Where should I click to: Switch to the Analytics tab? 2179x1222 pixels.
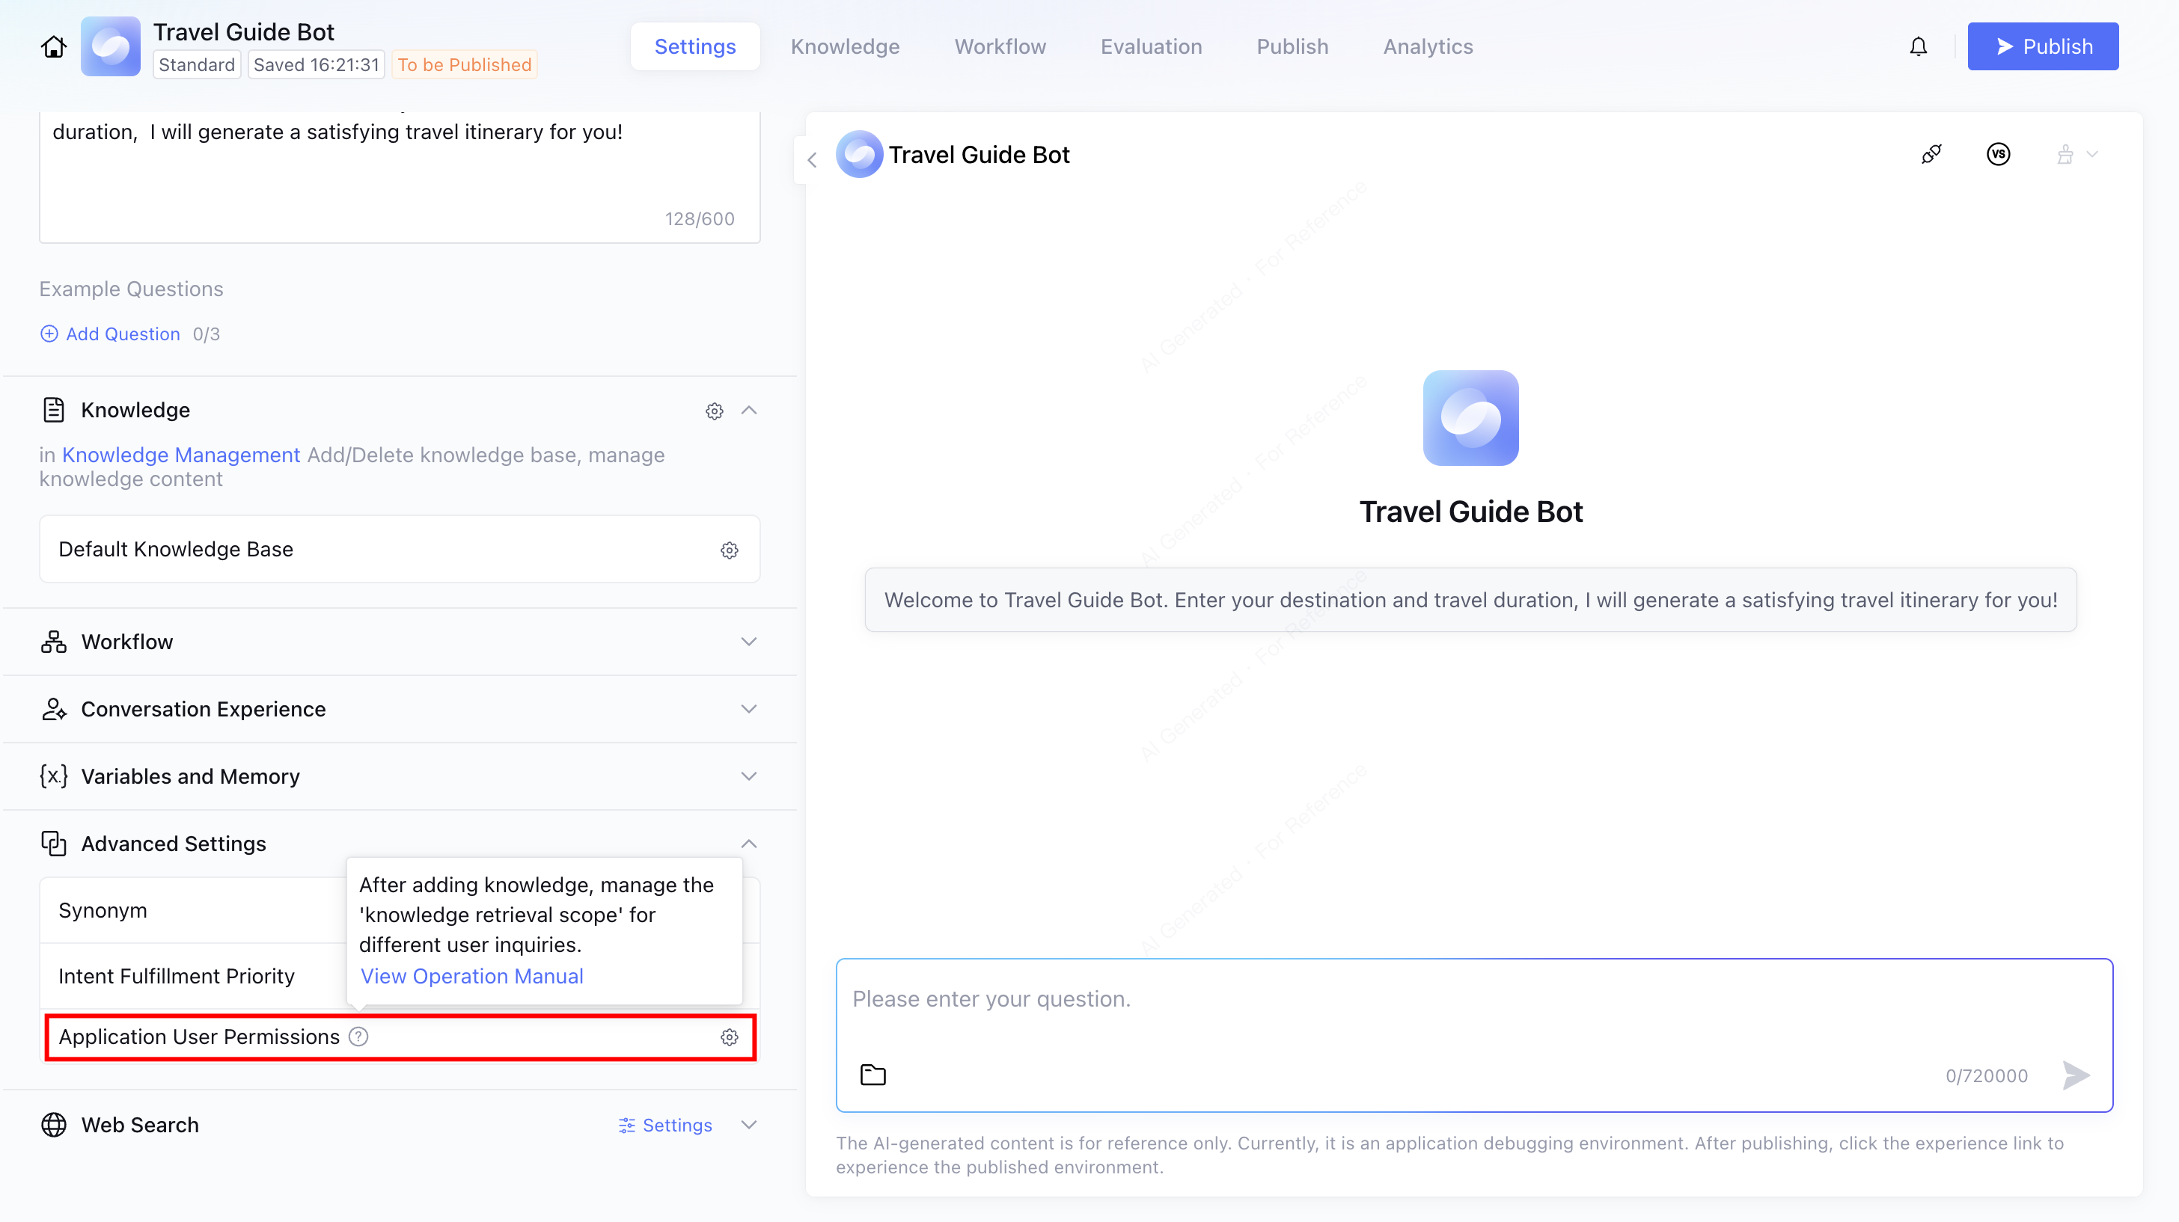(1428, 46)
